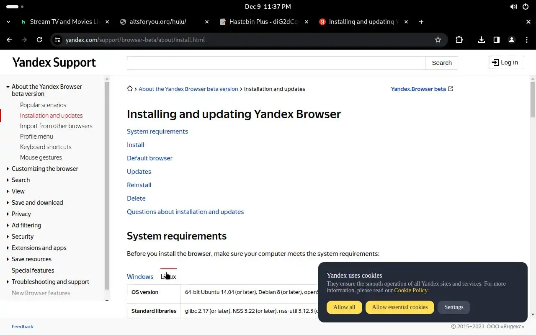
Task: Open Keyboard shortcuts in sidebar
Action: tap(46, 147)
